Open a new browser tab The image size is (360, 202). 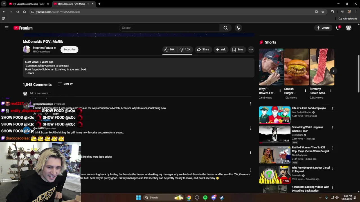tap(99, 4)
